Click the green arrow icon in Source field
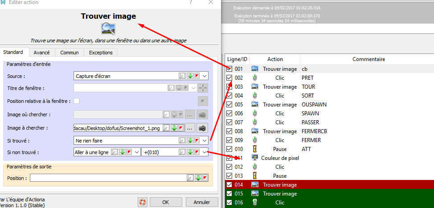 coord(190,76)
